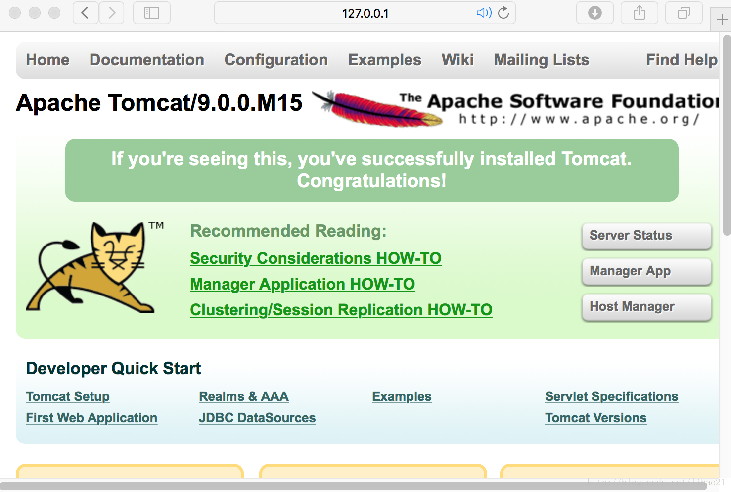Click the Developer Quick Start heading
The width and height of the screenshot is (731, 492).
point(113,369)
